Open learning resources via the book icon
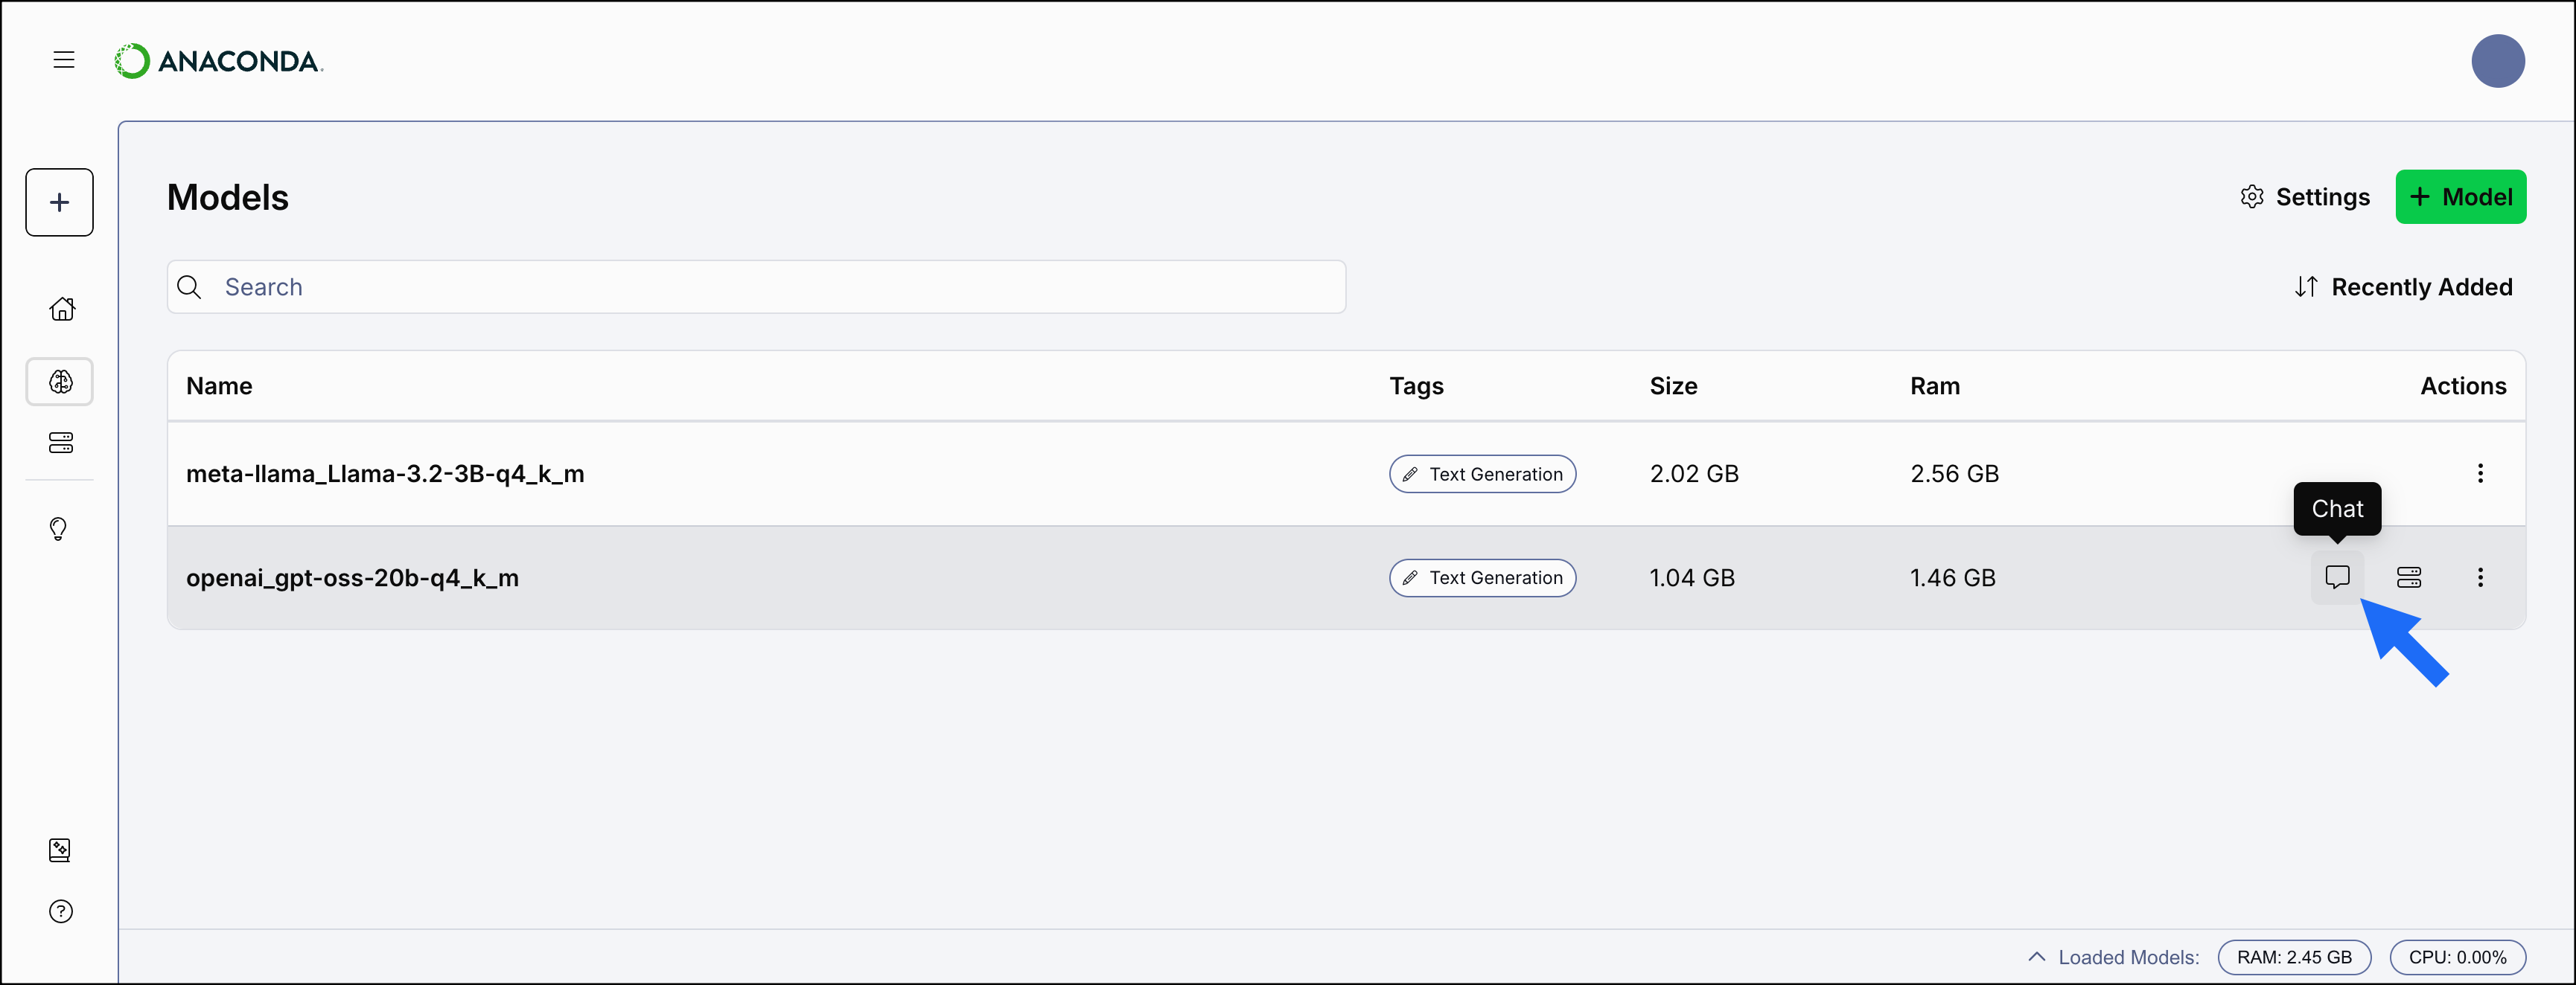This screenshot has width=2576, height=985. pos(59,850)
